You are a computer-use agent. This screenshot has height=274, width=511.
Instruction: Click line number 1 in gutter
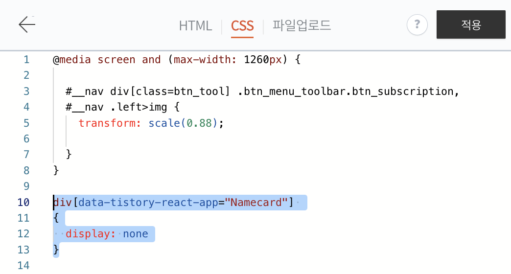[26, 60]
